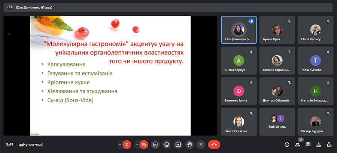Select Tania Kyracha's participant tile
Screen dimensions: 337x153
(316, 61)
